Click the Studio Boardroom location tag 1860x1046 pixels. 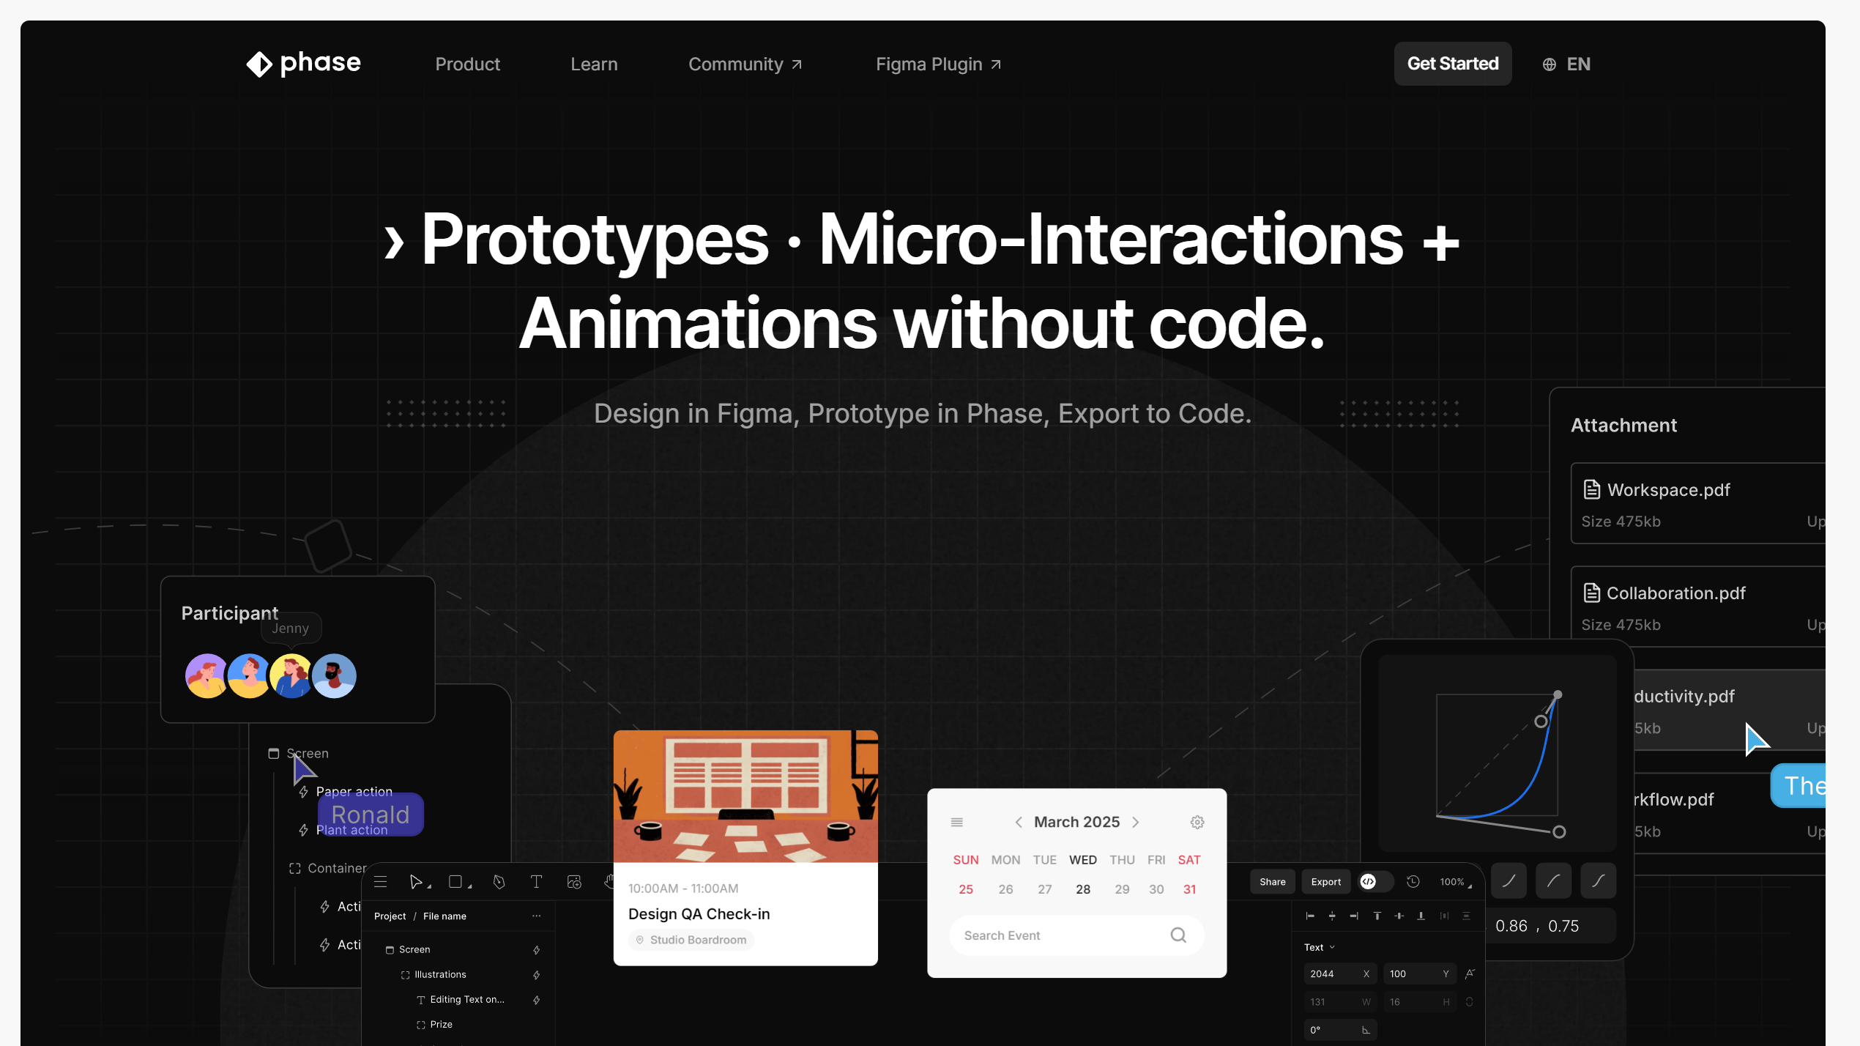(691, 940)
